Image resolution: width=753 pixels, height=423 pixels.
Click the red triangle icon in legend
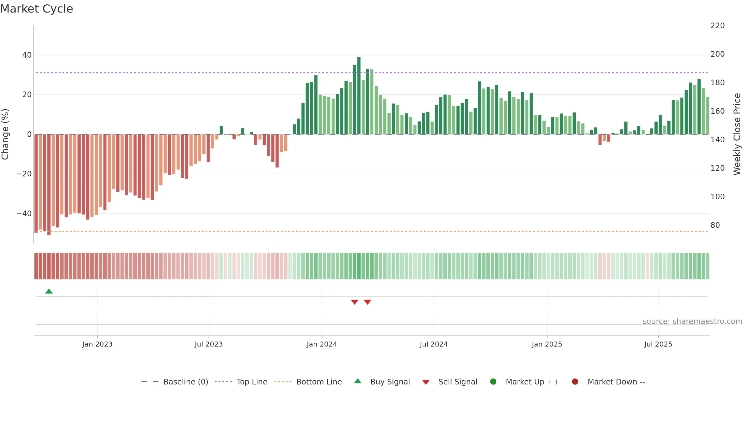[426, 382]
